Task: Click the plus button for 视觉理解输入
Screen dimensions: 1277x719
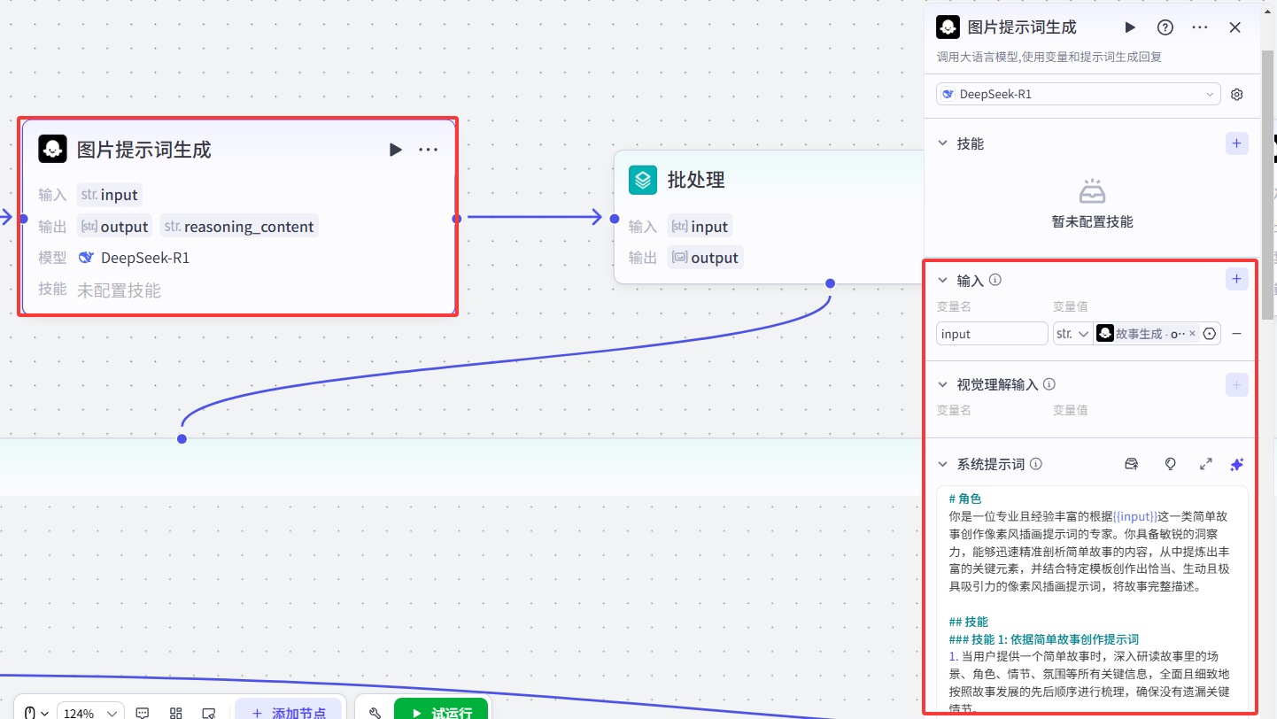Action: tap(1237, 384)
